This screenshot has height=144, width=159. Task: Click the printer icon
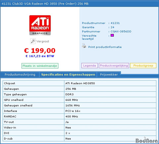[x=84, y=46]
